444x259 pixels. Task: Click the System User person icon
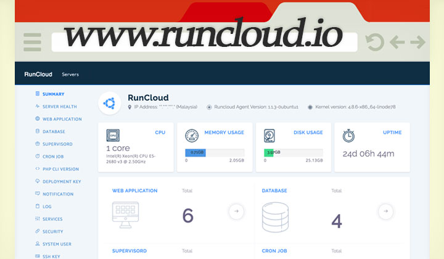38,244
